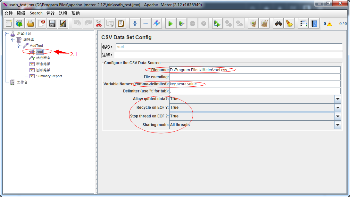Click the Stop test icon
This screenshot has height=197, width=350.
coord(192,23)
